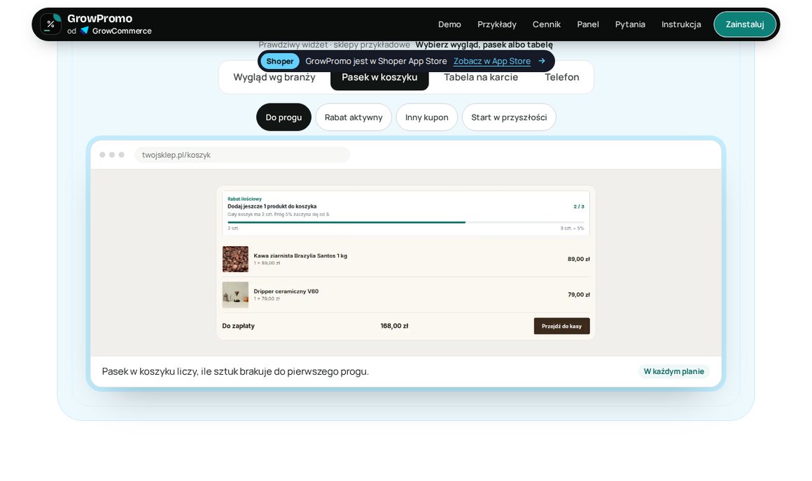Viewport: 812px width, 481px height.
Task: Navigate to Panel
Action: pos(588,24)
